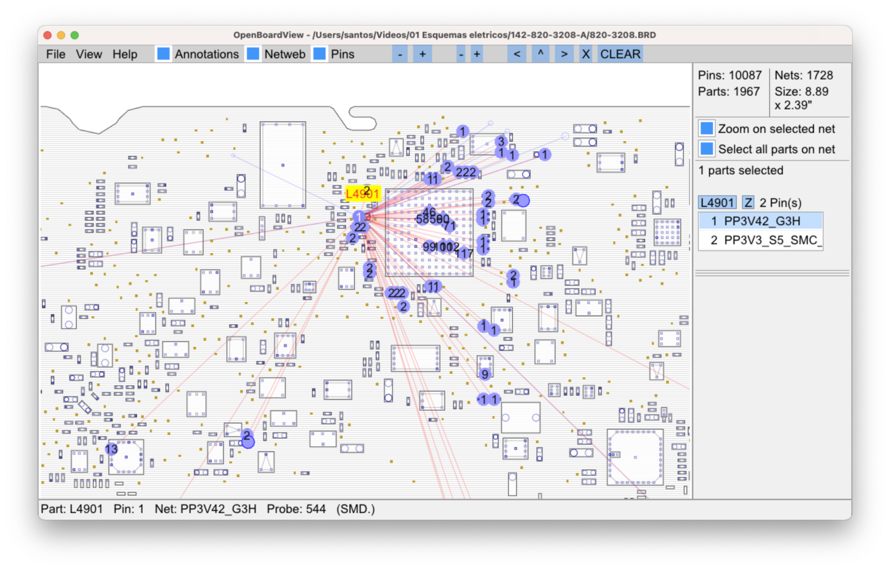Enable Select all parts on net
Screen dimensions: 890x570
pyautogui.click(x=706, y=149)
